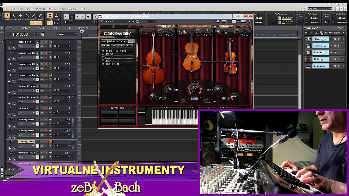This screenshot has width=349, height=196.
Task: Choose the Select tool
Action: pyautogui.click(x=14, y=17)
